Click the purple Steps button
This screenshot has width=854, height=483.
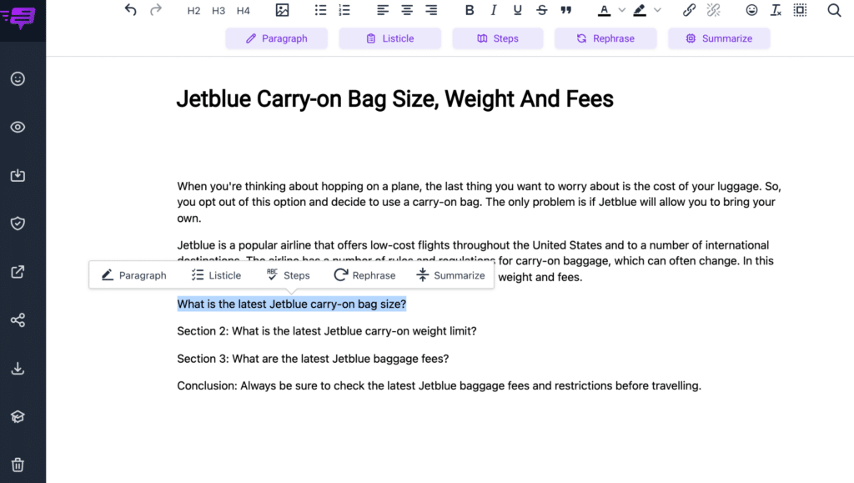point(498,38)
